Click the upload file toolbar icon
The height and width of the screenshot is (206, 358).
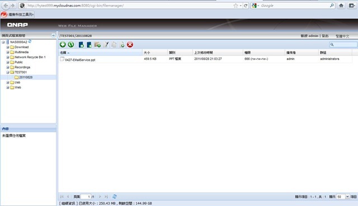tap(81, 45)
